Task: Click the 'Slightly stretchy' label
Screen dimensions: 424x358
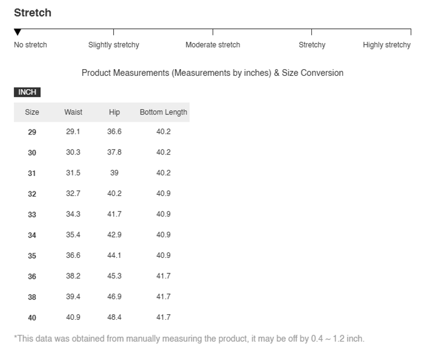Action: point(114,45)
